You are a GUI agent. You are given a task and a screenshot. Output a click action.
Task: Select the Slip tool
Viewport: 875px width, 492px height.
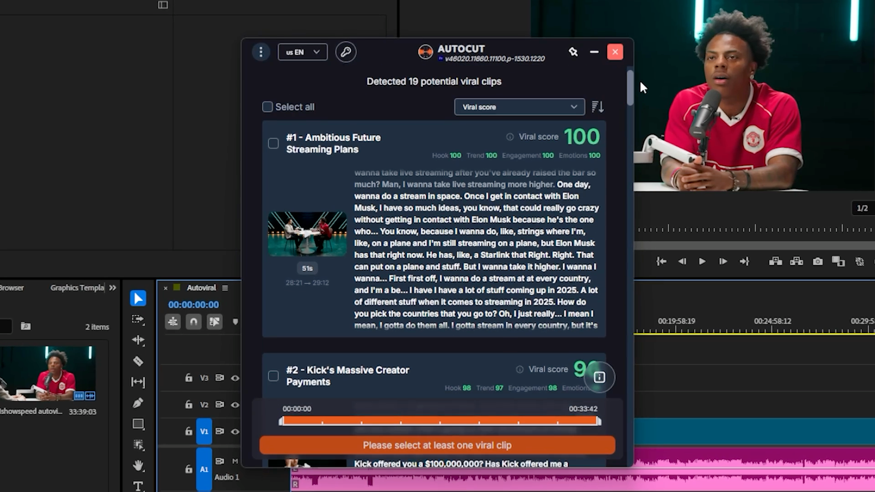[138, 382]
